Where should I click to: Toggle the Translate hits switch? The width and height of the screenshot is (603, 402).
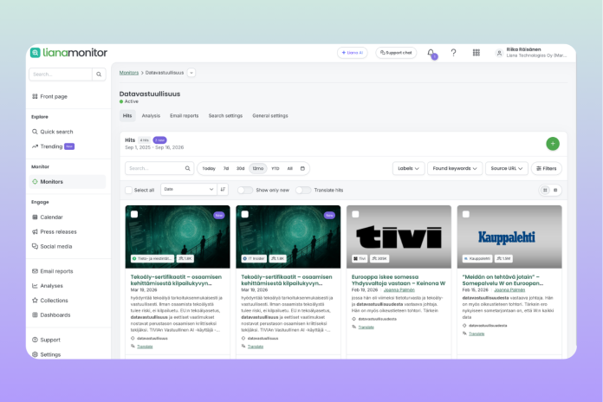tap(303, 190)
